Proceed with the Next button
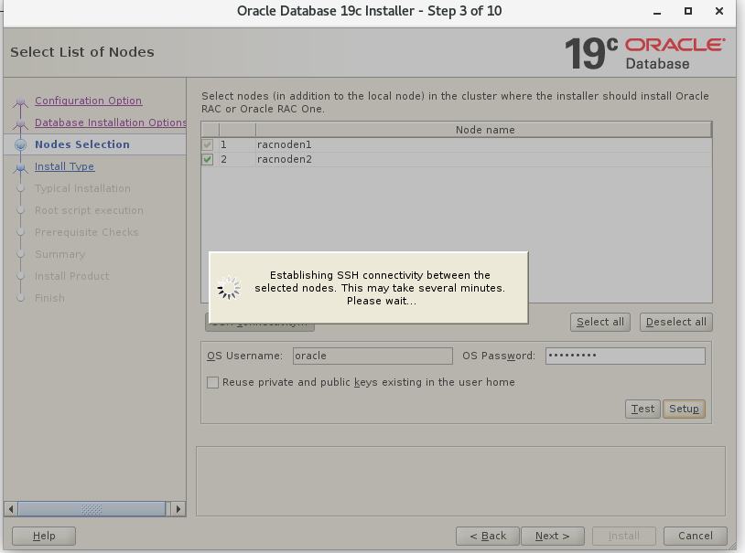This screenshot has height=553, width=745. click(553, 536)
